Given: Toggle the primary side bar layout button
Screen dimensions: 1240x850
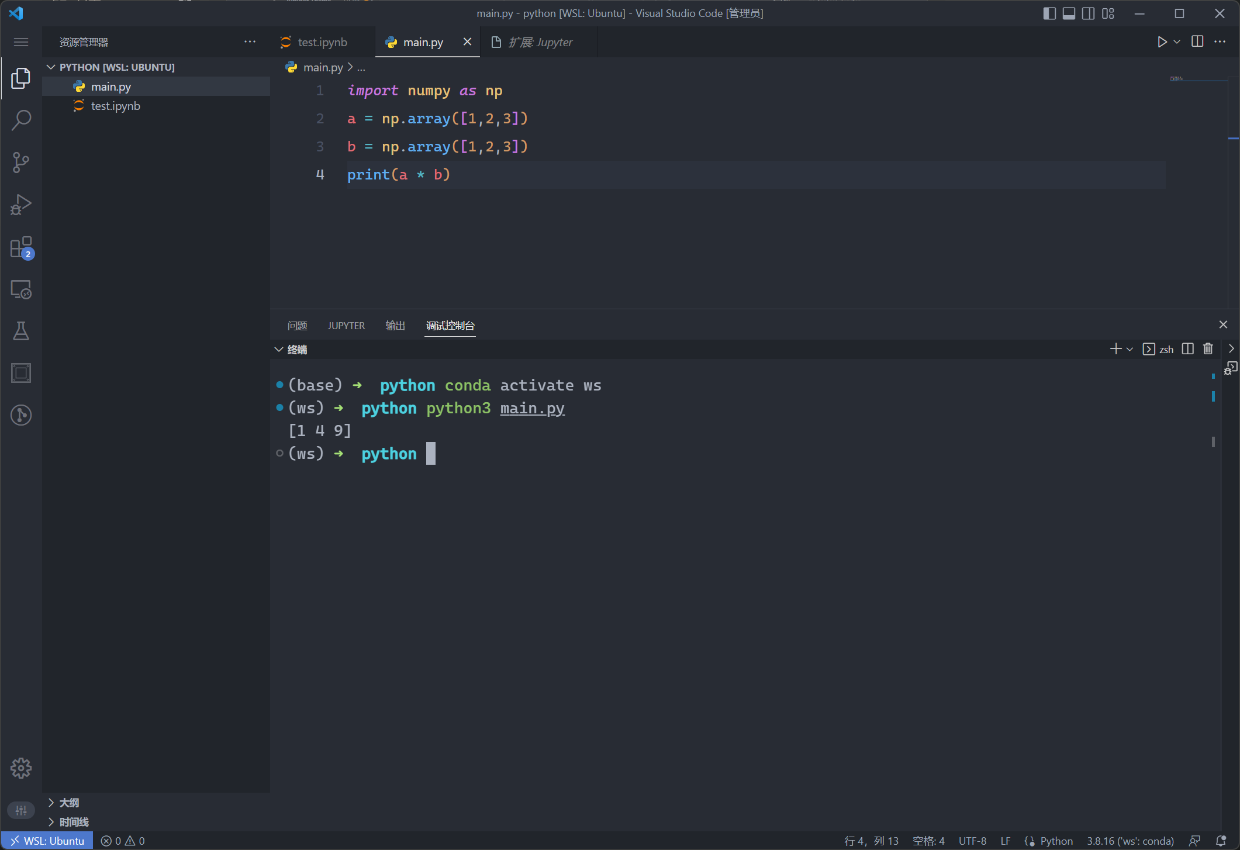Looking at the screenshot, I should 1049,13.
